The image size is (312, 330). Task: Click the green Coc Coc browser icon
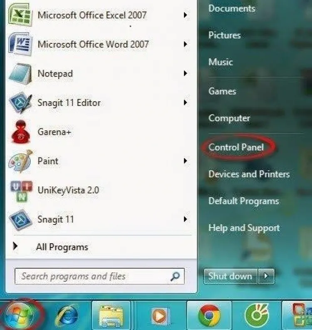[x=257, y=315]
